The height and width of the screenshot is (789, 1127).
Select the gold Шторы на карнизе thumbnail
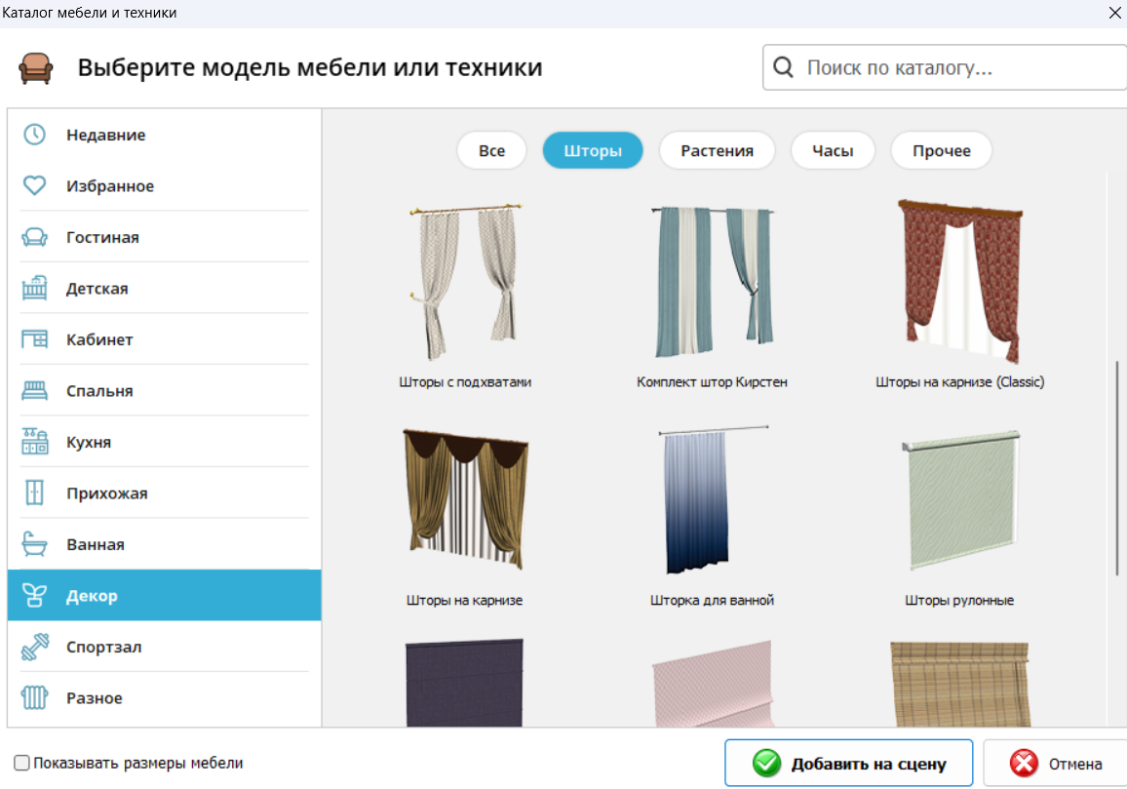pyautogui.click(x=465, y=499)
